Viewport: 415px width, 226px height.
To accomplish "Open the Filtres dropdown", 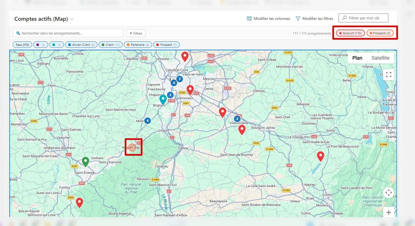I will (x=136, y=33).
